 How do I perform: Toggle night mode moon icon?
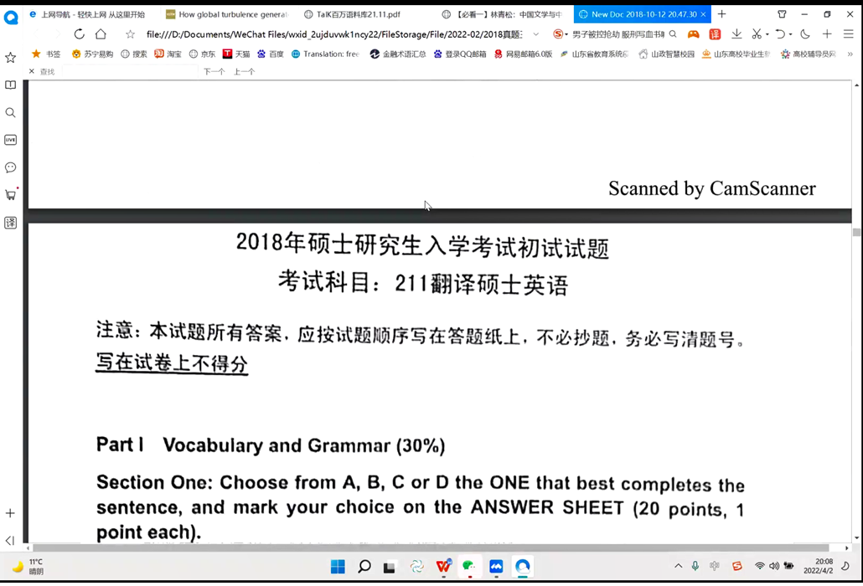coord(805,34)
